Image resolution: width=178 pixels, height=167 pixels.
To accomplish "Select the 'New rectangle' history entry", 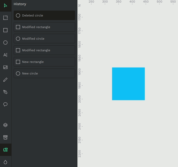I will 44,62.
